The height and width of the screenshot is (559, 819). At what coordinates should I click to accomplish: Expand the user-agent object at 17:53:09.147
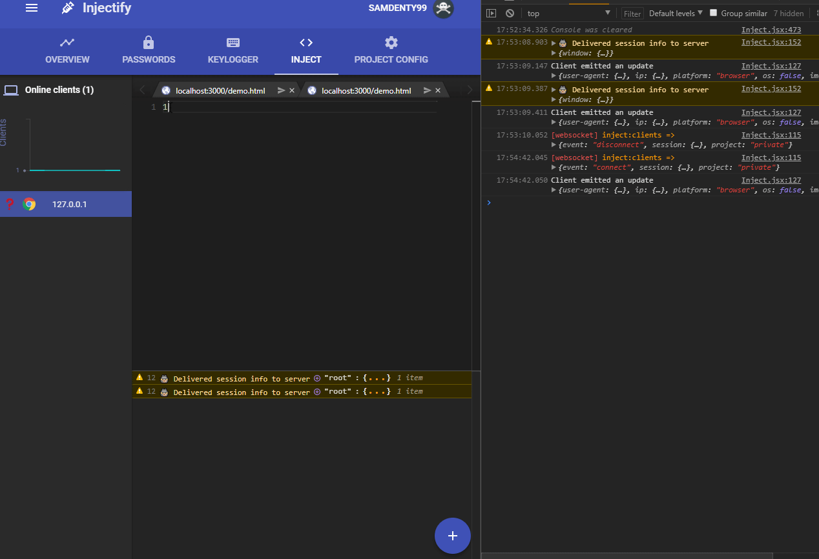pyautogui.click(x=554, y=76)
